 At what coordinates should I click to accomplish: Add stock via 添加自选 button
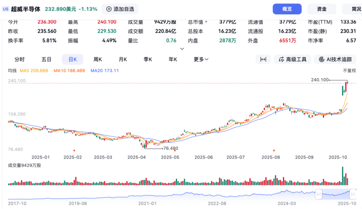coord(120,9)
